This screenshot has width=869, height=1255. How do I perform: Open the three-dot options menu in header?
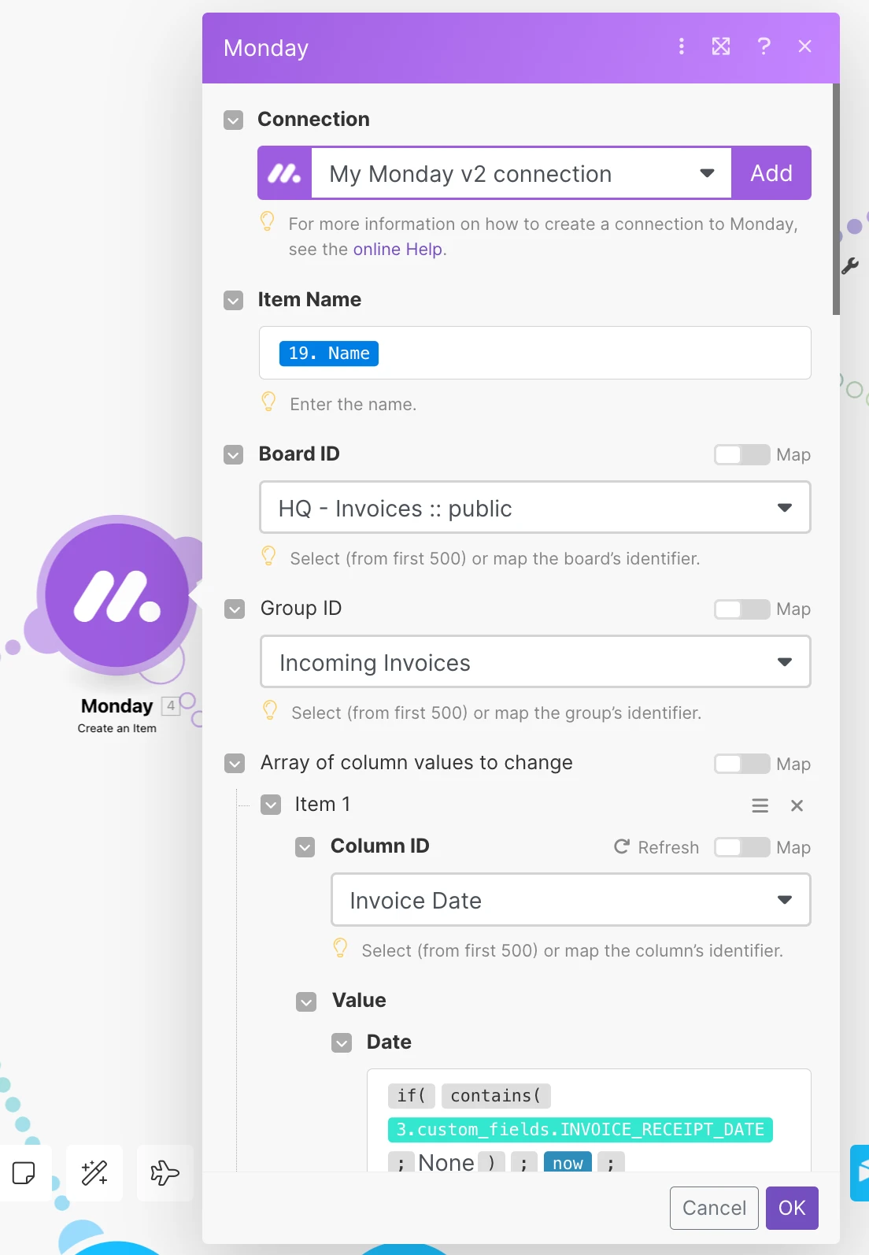click(x=682, y=46)
